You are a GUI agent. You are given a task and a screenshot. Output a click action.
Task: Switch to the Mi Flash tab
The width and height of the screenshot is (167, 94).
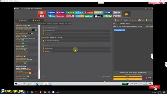[22, 20]
